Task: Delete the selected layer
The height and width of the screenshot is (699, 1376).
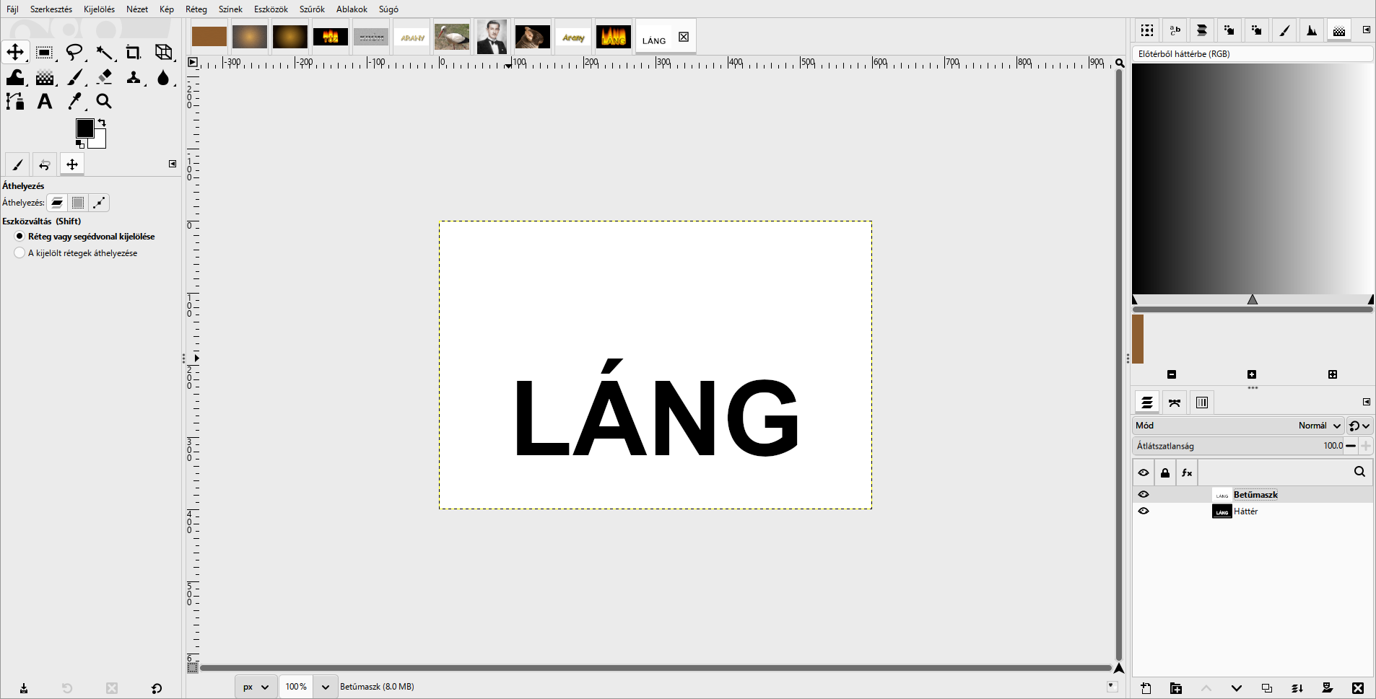Action: coord(1357,688)
